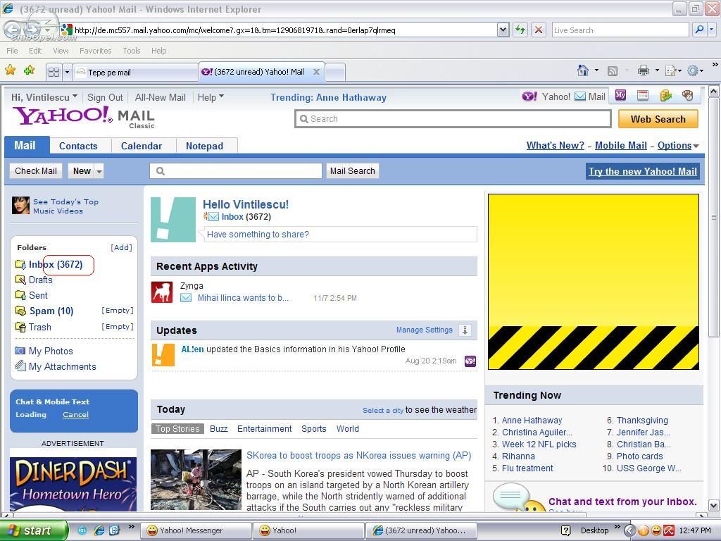721x541 pixels.
Task: Click Add to Favorites star-plus icon
Action: coord(30,70)
